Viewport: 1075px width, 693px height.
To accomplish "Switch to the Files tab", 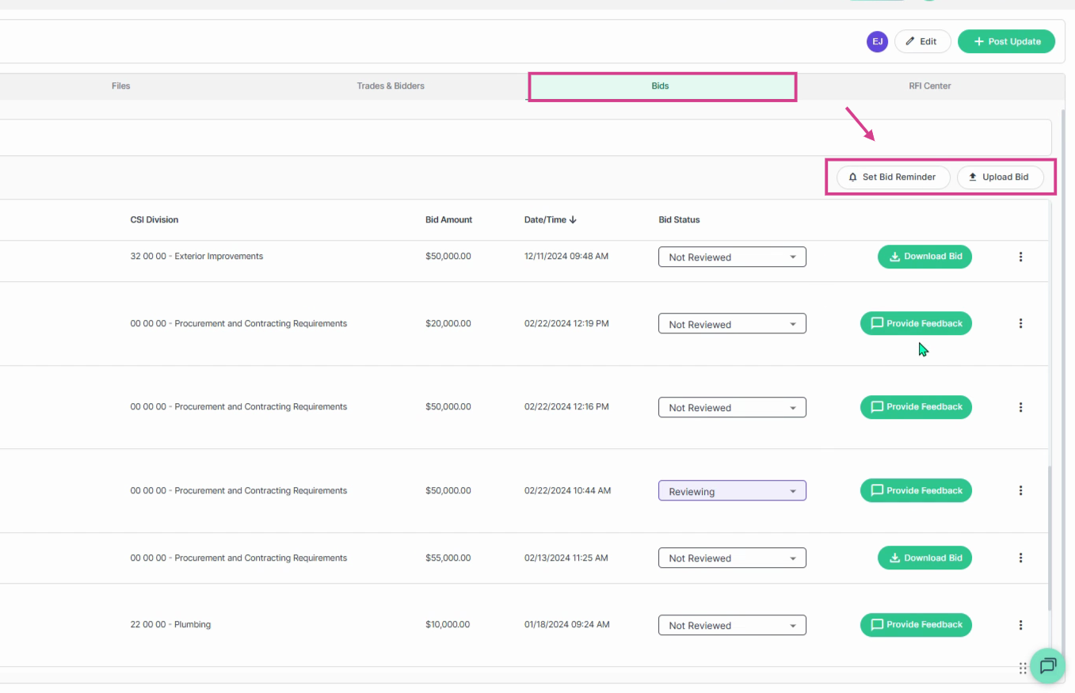I will tap(120, 86).
